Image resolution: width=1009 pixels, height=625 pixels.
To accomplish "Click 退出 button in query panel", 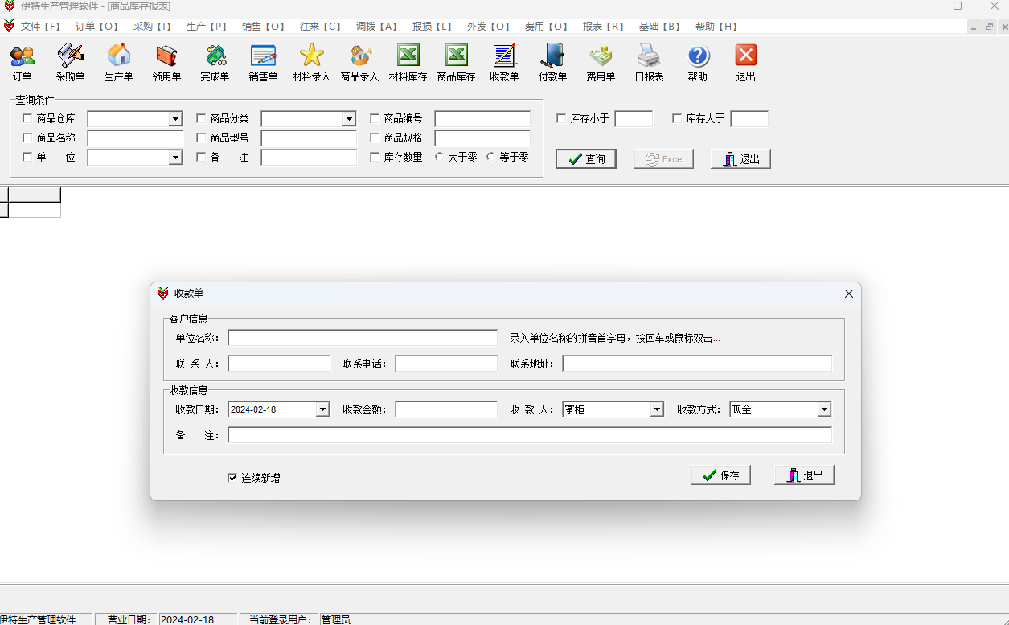I will (741, 159).
